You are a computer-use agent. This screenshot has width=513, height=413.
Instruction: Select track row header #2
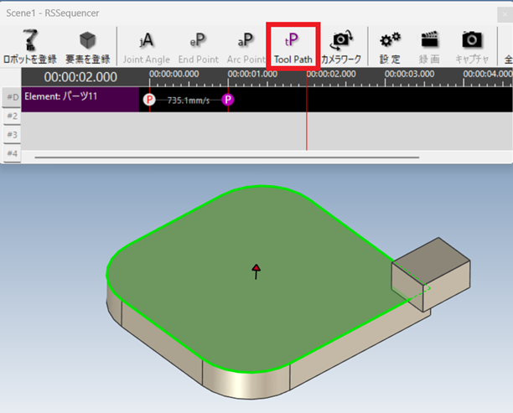[12, 116]
